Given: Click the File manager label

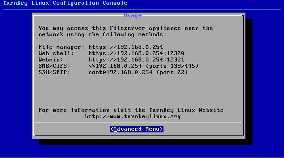Looking at the screenshot, I should pyautogui.click(x=62, y=47).
